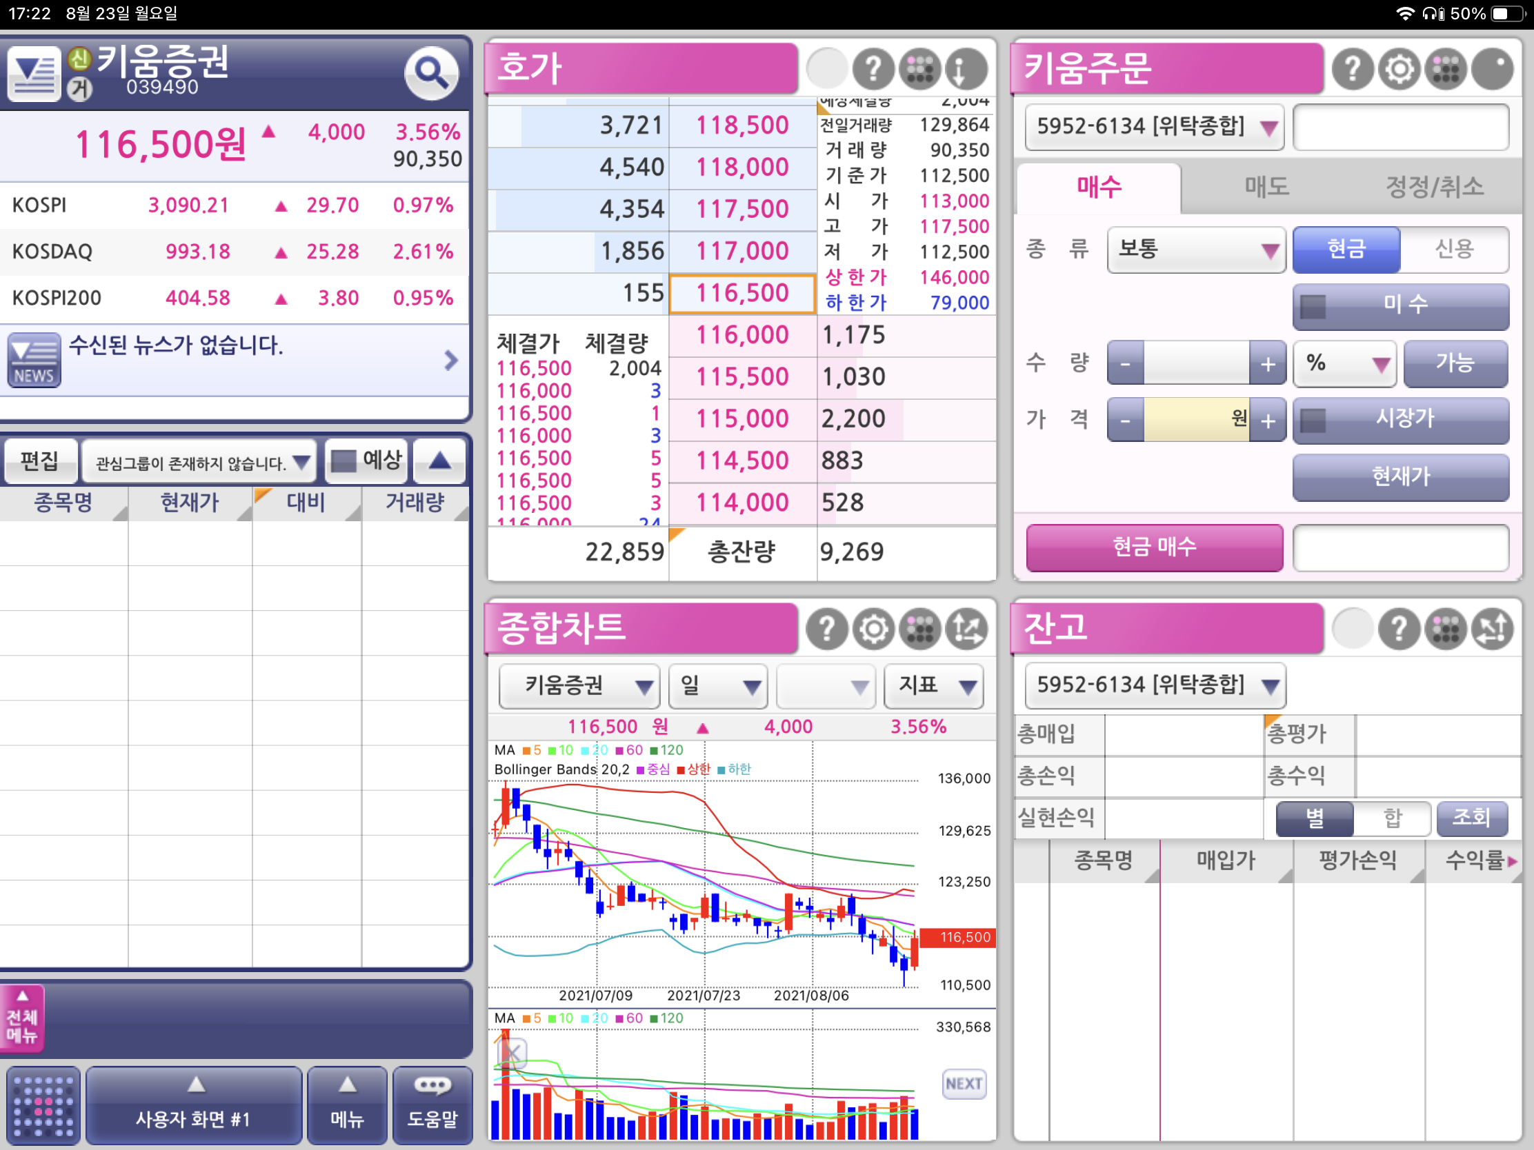Tap 종합차트 expand arrows icon
The image size is (1534, 1150).
(966, 629)
